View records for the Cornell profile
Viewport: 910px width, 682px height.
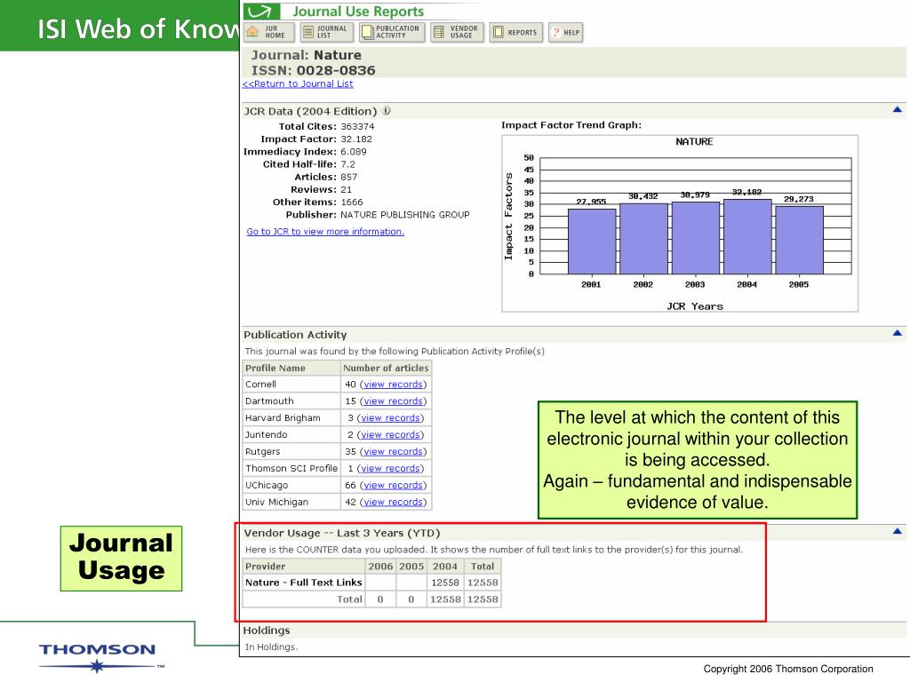click(x=393, y=385)
